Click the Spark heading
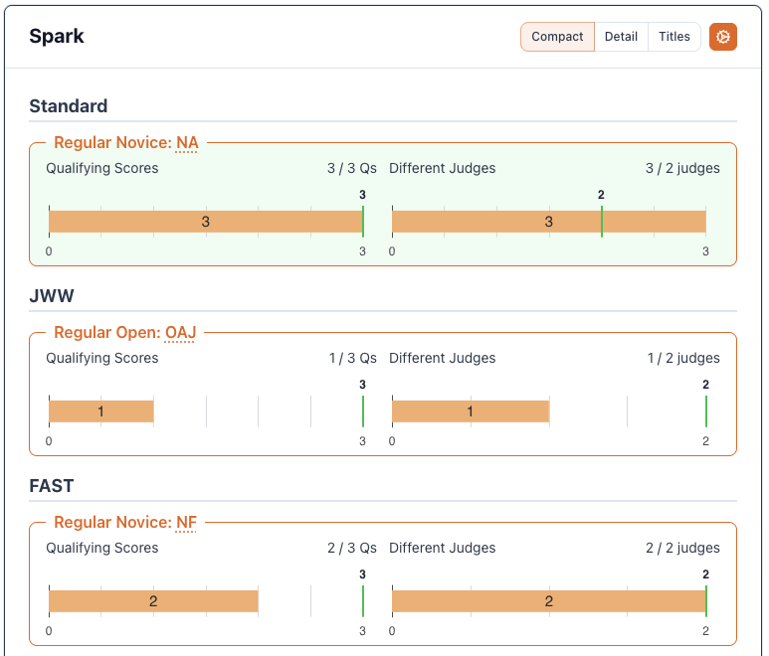 click(x=57, y=36)
